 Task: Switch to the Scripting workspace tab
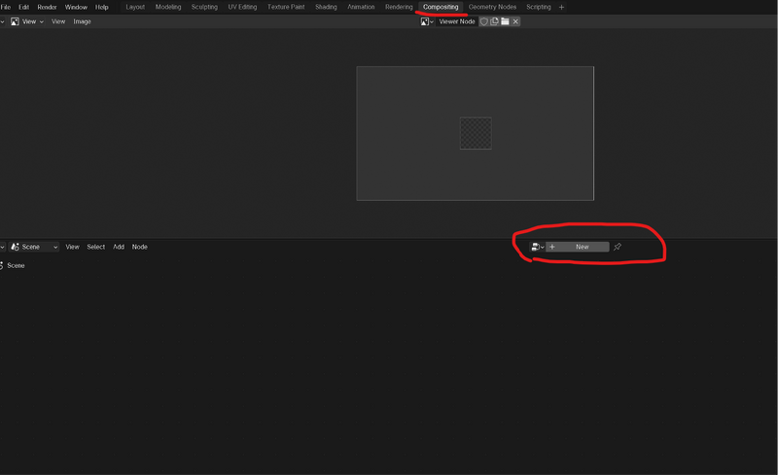coord(539,7)
